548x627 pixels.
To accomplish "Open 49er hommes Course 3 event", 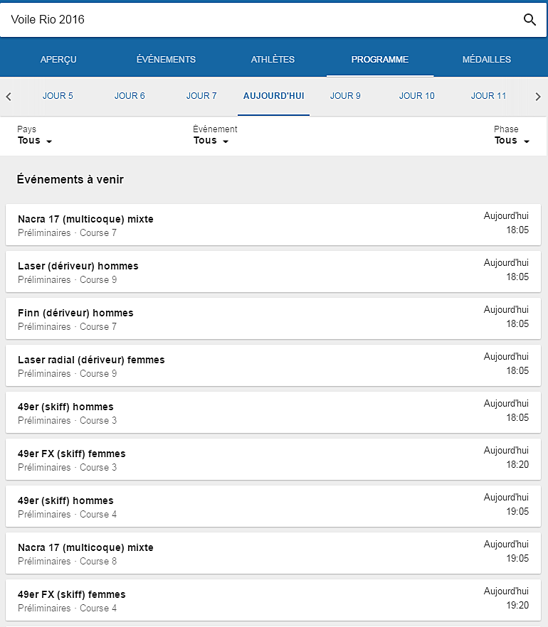I will coord(273,412).
